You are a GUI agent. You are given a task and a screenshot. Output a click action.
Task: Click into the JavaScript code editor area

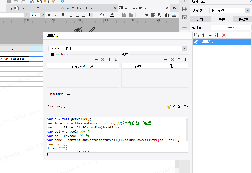tap(116, 135)
